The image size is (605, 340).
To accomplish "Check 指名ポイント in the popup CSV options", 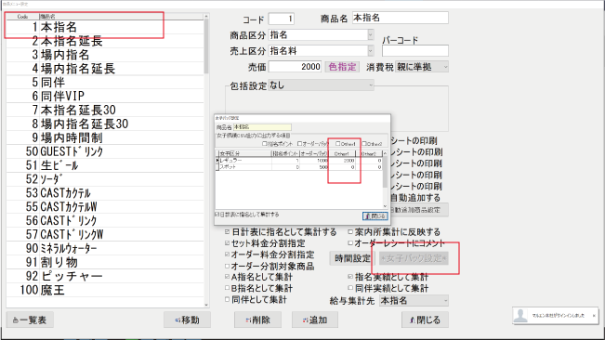I will (x=265, y=144).
